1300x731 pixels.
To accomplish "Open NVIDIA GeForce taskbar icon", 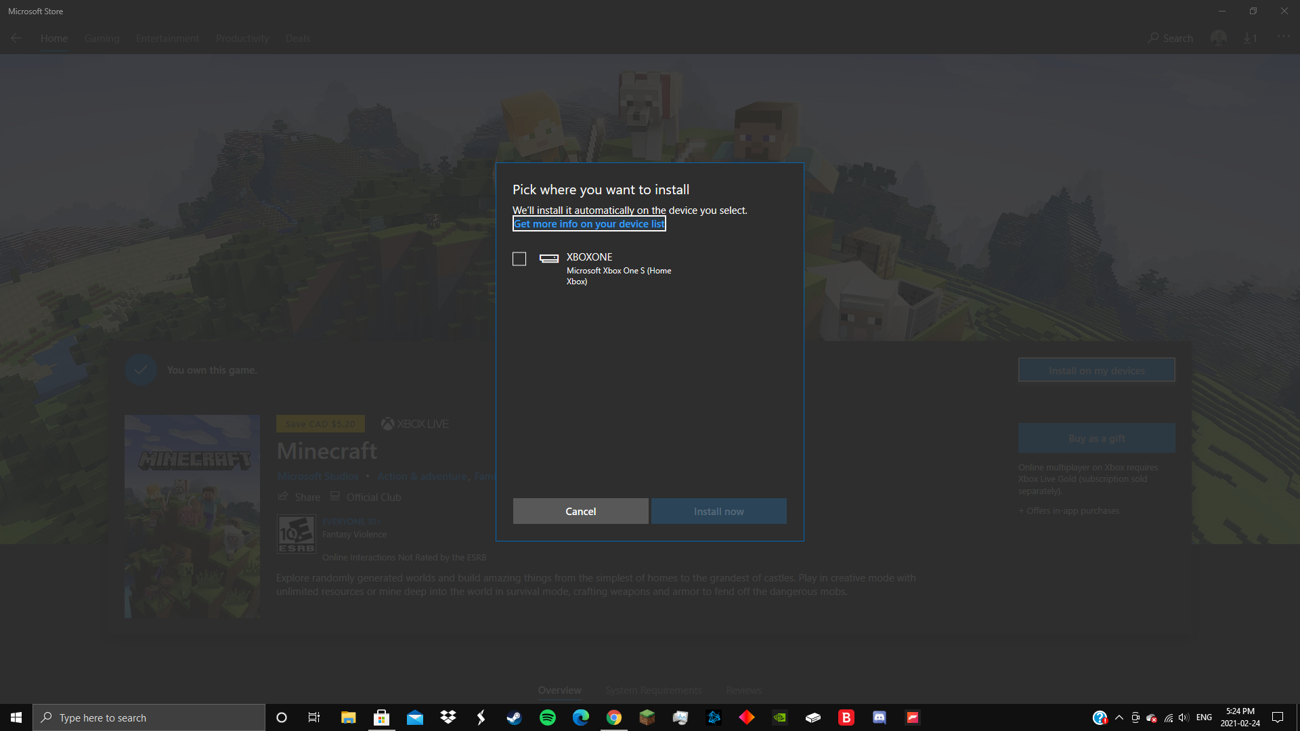I will coord(780,717).
